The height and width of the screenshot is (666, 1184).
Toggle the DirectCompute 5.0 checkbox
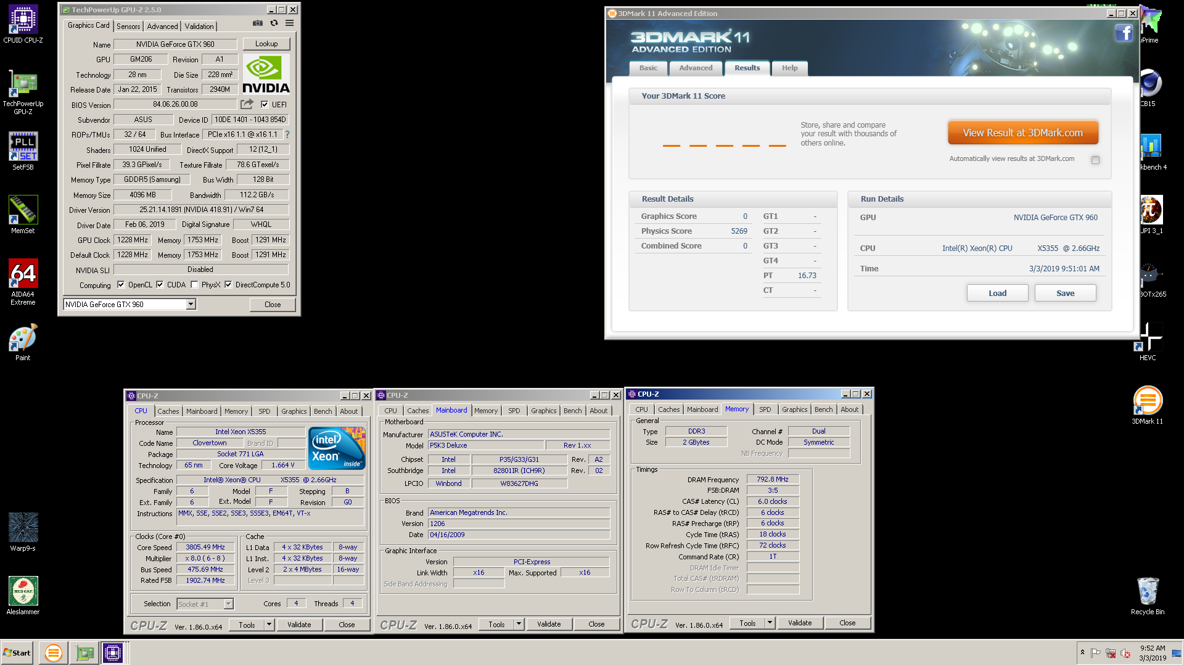[228, 285]
